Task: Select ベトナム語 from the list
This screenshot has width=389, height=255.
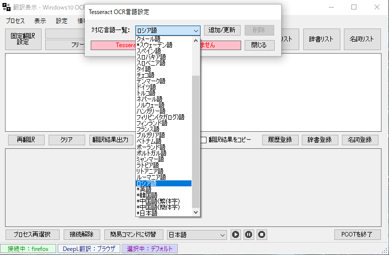Action: tap(164, 141)
